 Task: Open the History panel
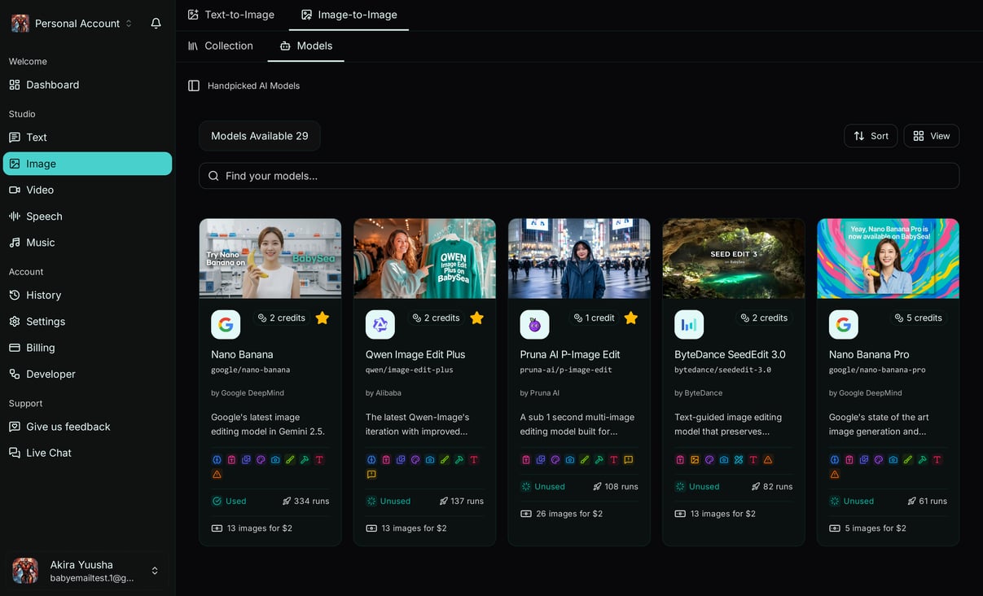(x=44, y=295)
